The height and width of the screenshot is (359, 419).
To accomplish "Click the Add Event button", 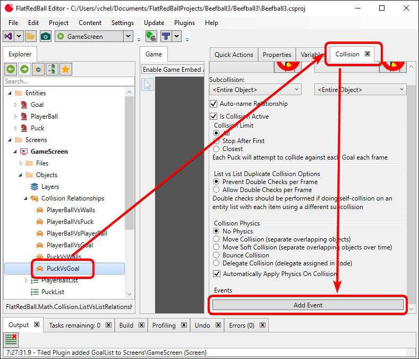I will point(307,305).
